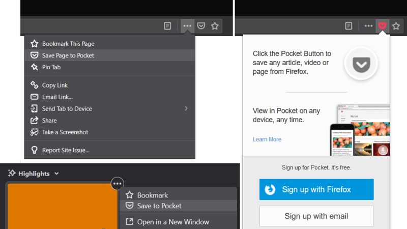Image resolution: width=407 pixels, height=229 pixels.
Task: Click Sign up with Firefox button
Action: coord(316,189)
